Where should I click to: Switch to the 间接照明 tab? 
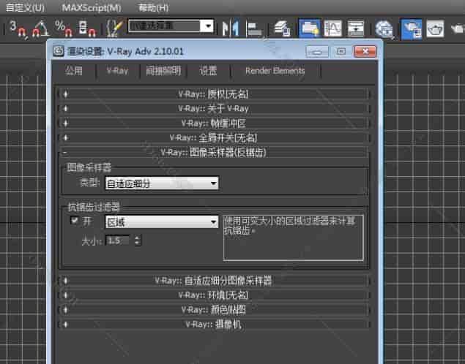(x=163, y=71)
